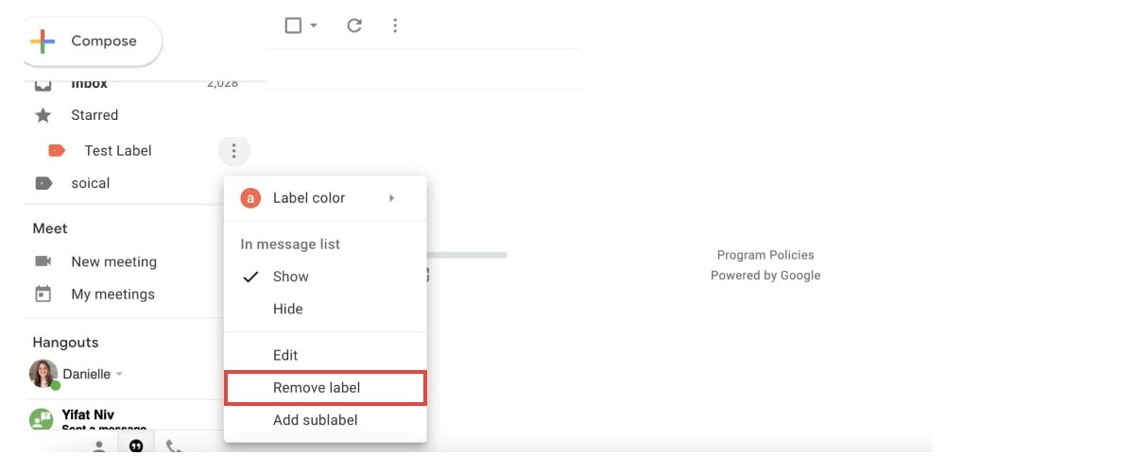Select Hide in message list

click(x=287, y=309)
